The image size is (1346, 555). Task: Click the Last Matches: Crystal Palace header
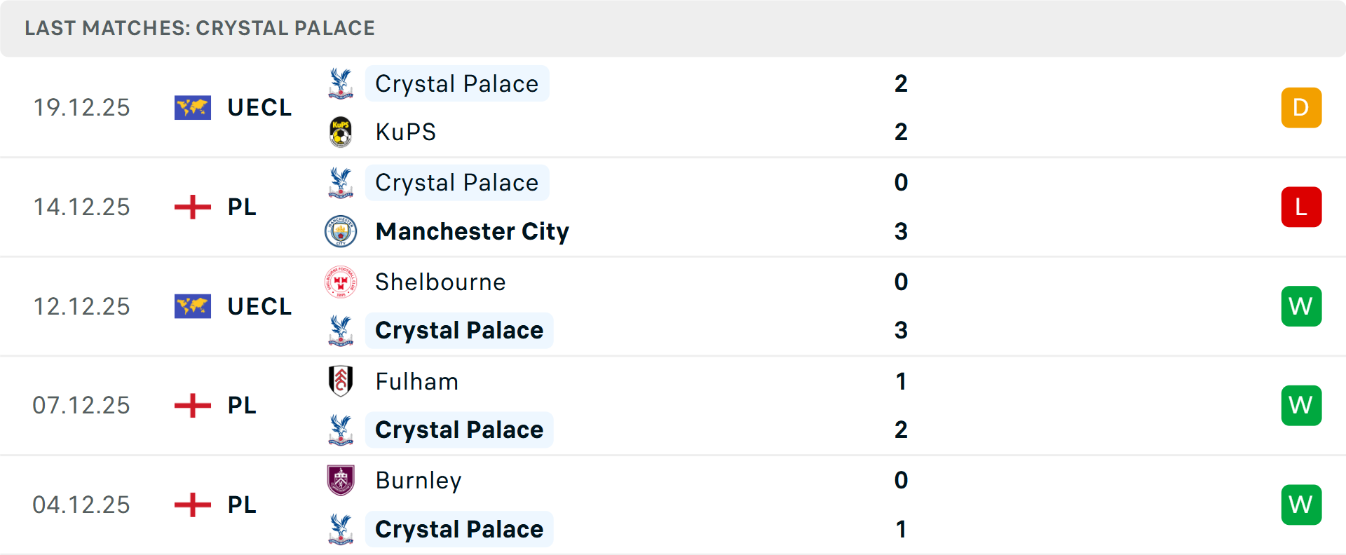click(x=200, y=28)
